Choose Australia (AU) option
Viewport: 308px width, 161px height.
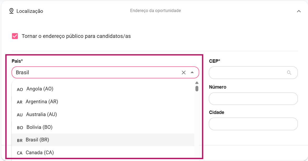pyautogui.click(x=41, y=114)
